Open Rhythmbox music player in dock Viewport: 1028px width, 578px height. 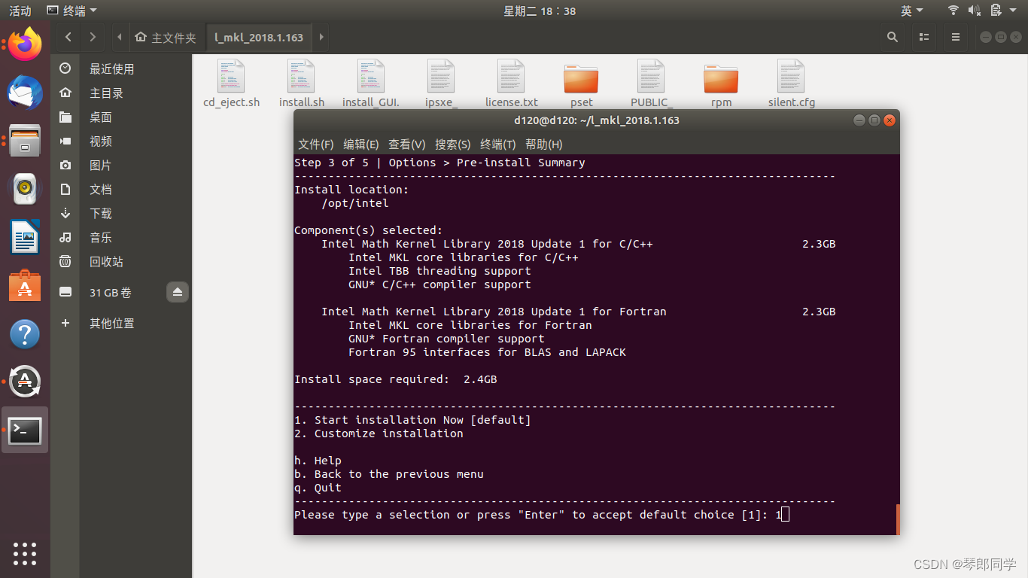[x=25, y=189]
